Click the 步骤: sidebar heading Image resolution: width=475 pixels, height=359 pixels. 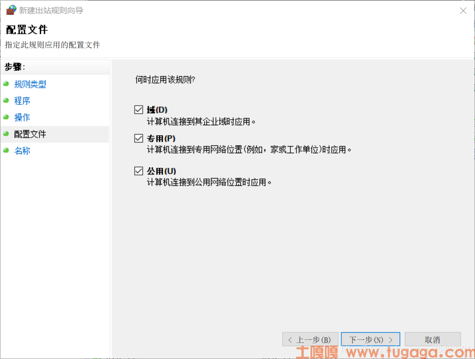click(14, 67)
